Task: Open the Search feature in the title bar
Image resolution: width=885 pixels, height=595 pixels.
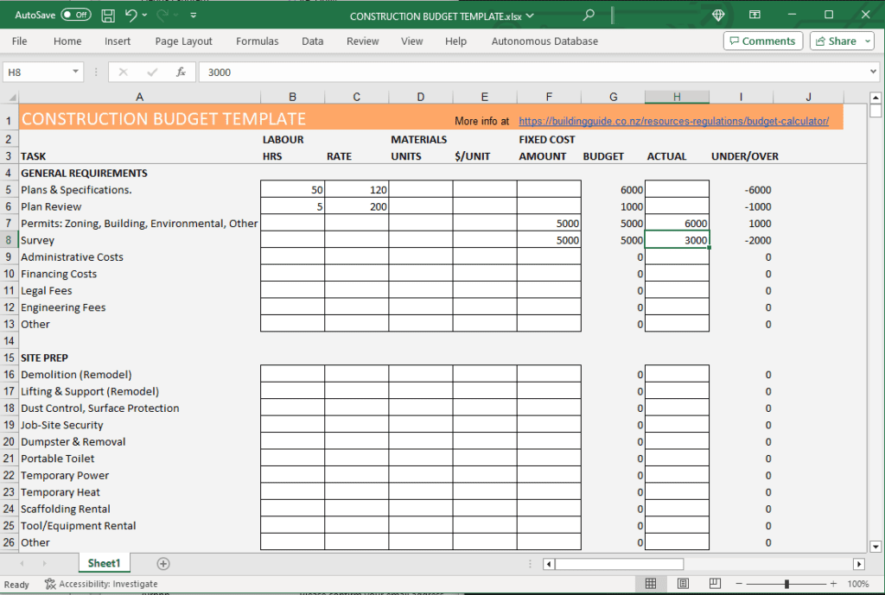Action: click(x=588, y=15)
